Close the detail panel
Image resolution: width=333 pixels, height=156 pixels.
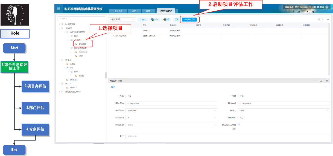[x=327, y=81]
